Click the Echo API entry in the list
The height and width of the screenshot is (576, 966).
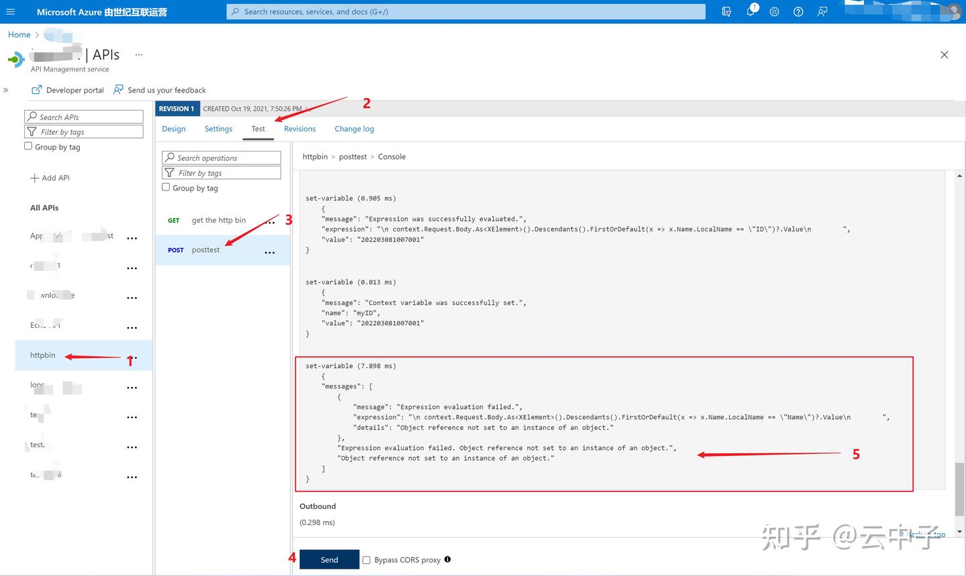coord(46,325)
